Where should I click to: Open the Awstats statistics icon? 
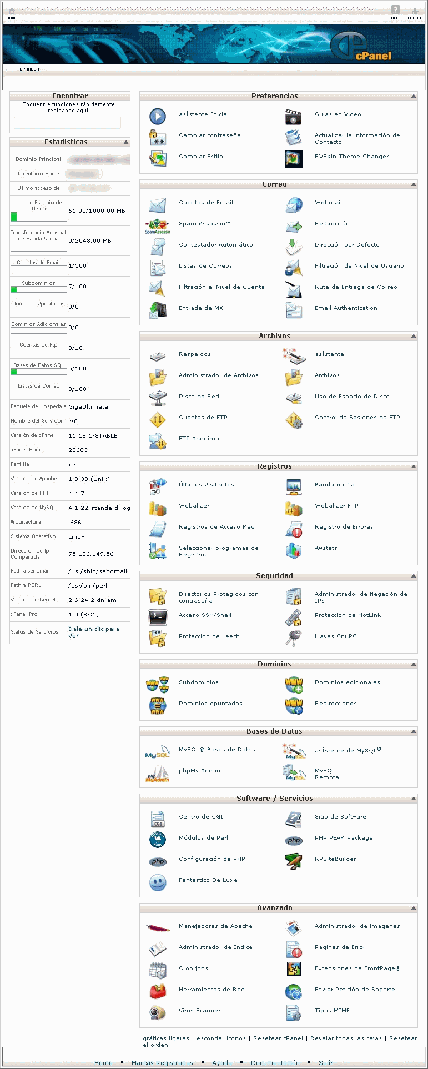294,550
